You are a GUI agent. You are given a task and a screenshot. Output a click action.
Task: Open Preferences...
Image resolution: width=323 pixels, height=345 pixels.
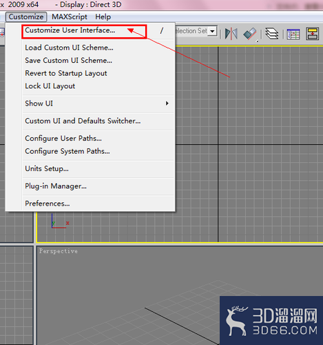click(x=98, y=204)
